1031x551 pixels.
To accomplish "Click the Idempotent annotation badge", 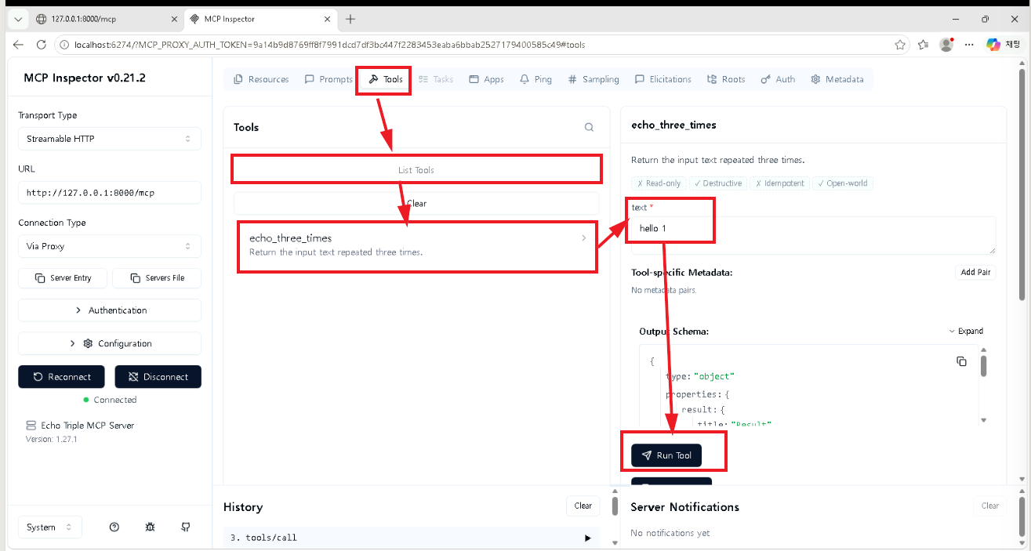I will pos(780,183).
